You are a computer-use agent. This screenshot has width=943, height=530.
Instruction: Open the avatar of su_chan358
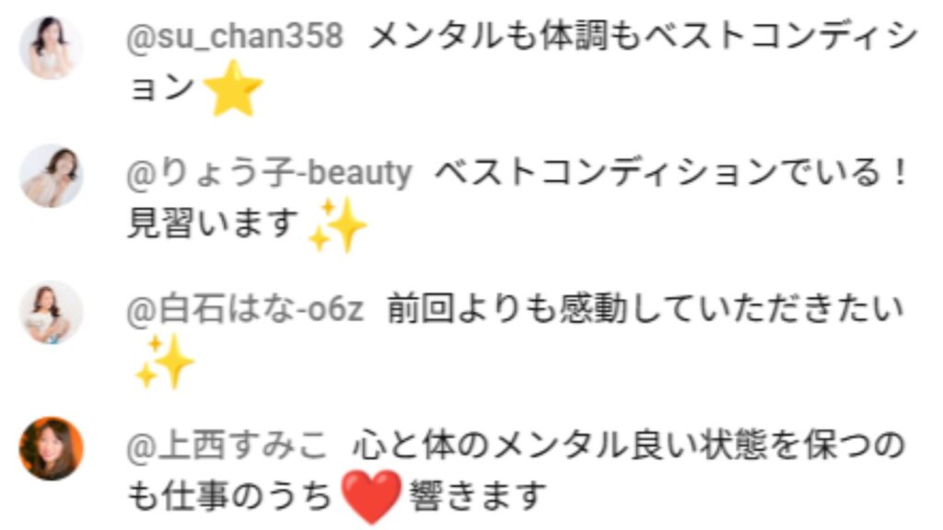[x=52, y=48]
